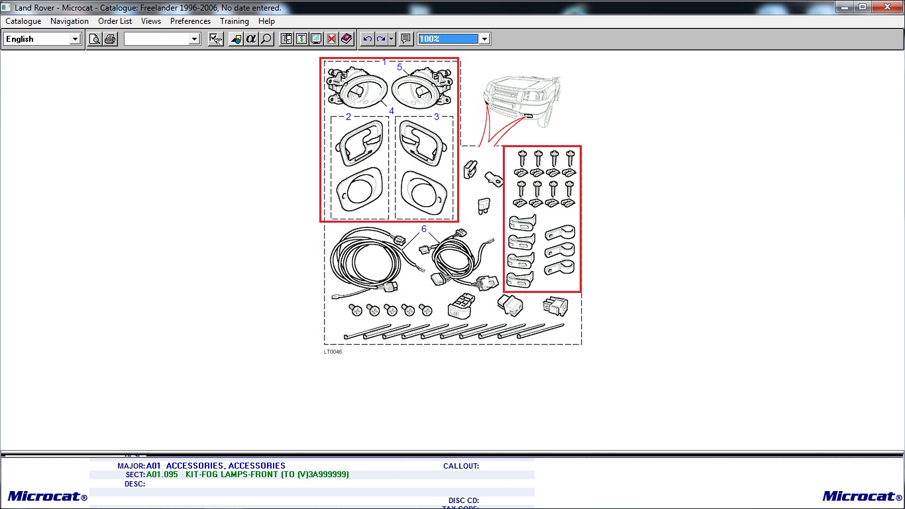Open the book catalogue icon
This screenshot has height=509, width=905.
(346, 39)
